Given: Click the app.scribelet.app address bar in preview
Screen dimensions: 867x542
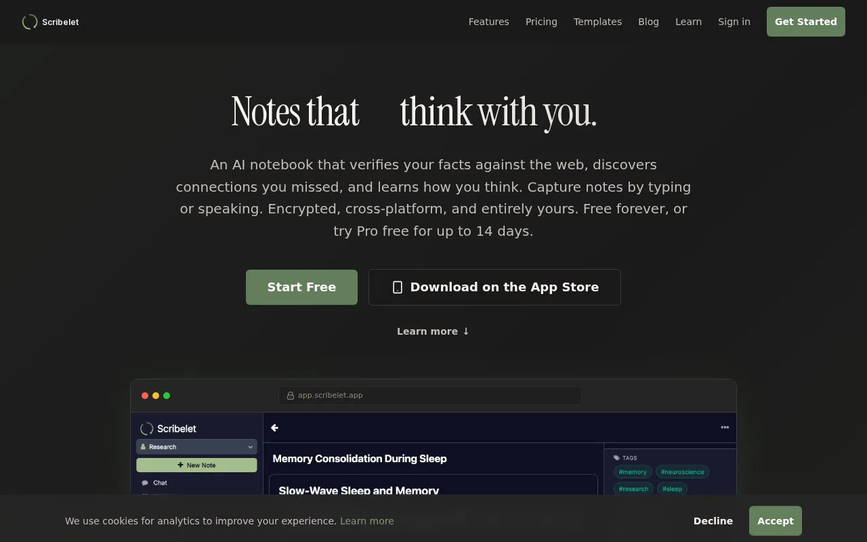Looking at the screenshot, I should tap(429, 396).
